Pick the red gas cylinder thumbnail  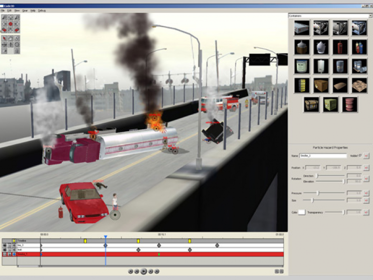click(x=340, y=47)
